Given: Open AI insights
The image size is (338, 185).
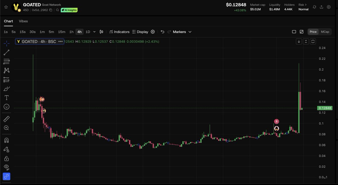Looking at the screenshot, I should (69, 10).
